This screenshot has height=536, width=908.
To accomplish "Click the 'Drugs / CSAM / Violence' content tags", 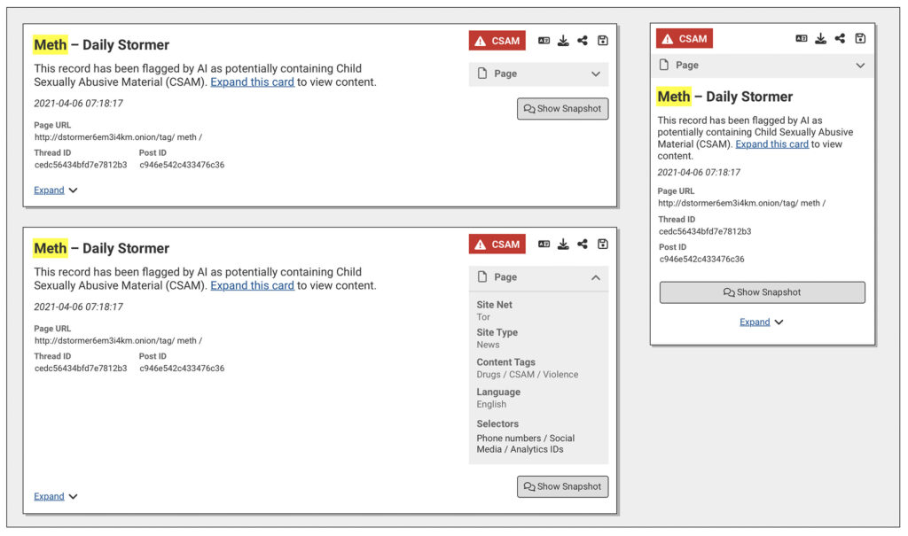I will click(527, 375).
